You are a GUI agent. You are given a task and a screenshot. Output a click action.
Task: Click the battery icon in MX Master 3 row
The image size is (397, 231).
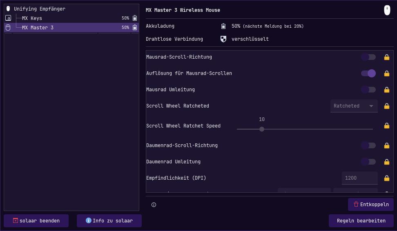[x=135, y=27]
